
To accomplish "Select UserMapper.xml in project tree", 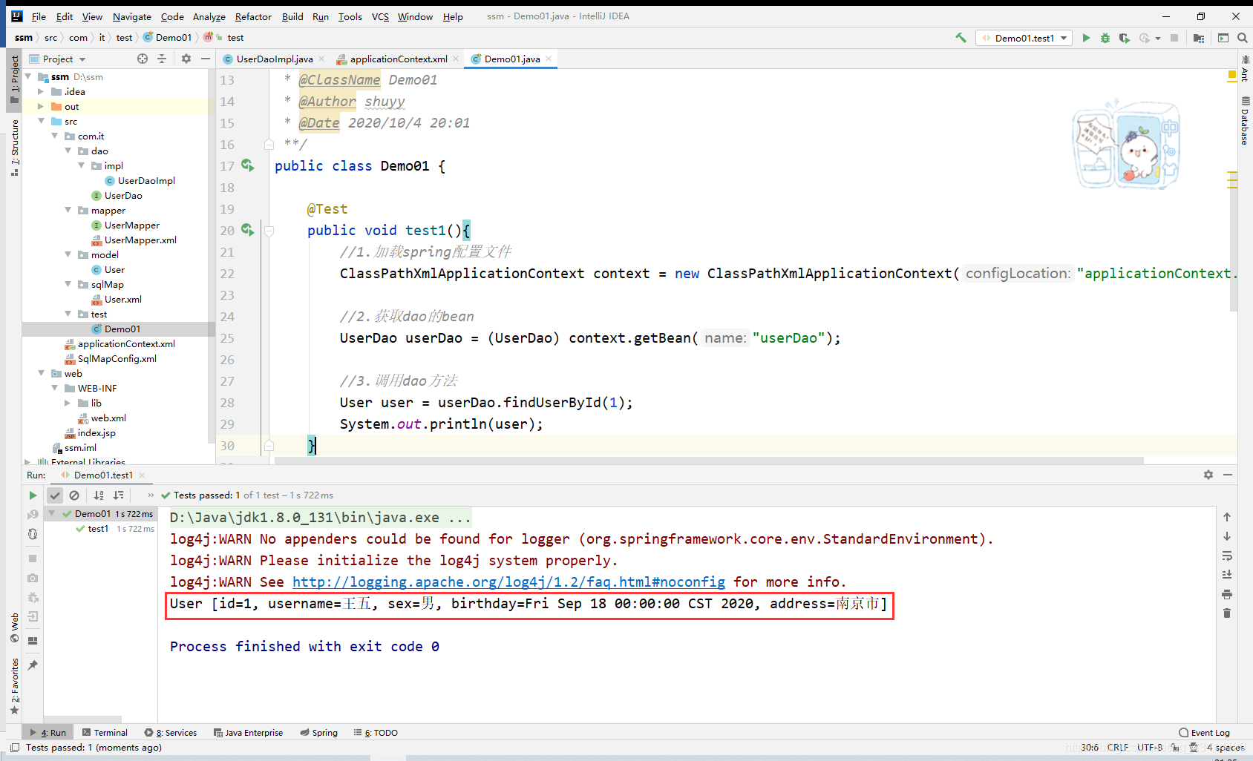I will tap(140, 240).
